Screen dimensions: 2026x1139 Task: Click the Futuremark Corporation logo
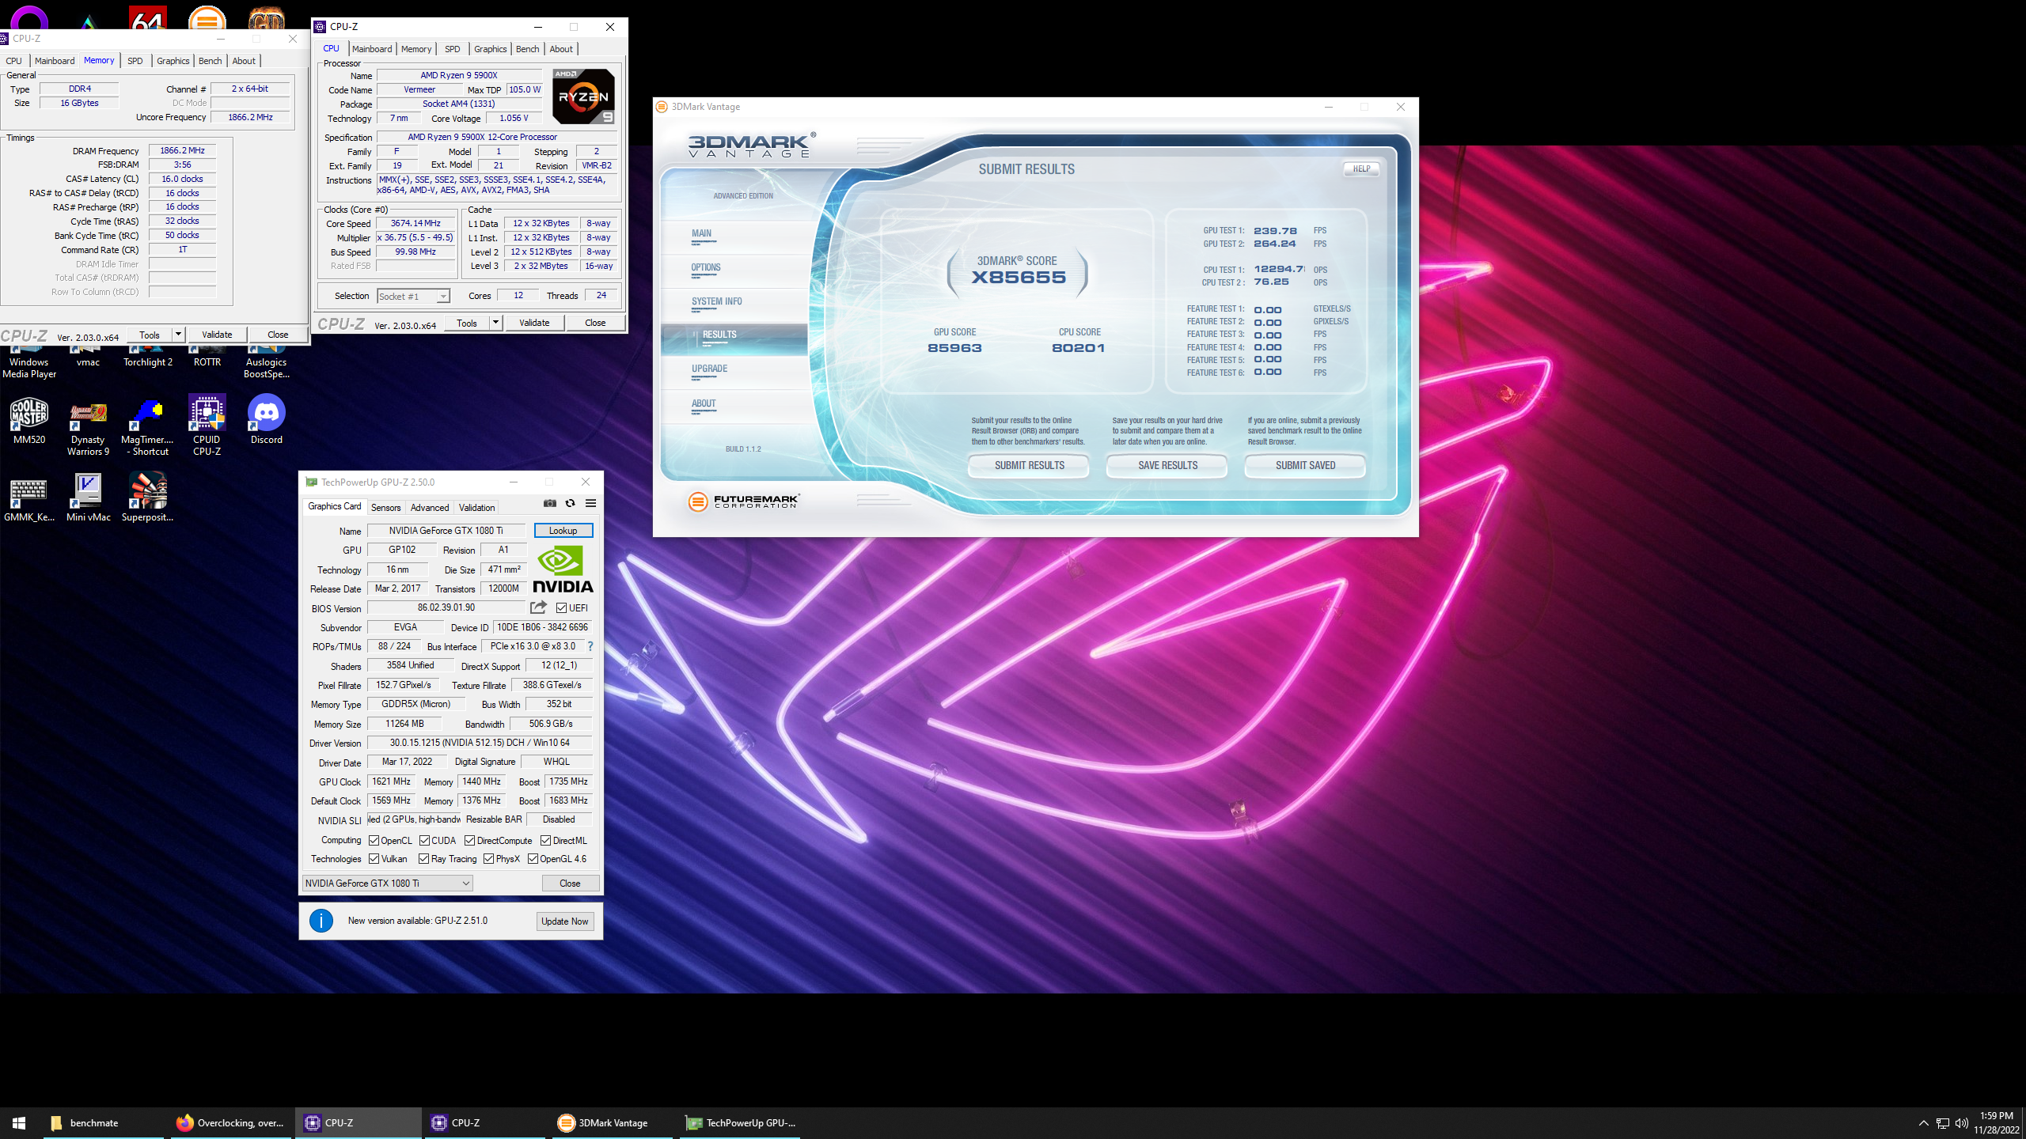[744, 501]
